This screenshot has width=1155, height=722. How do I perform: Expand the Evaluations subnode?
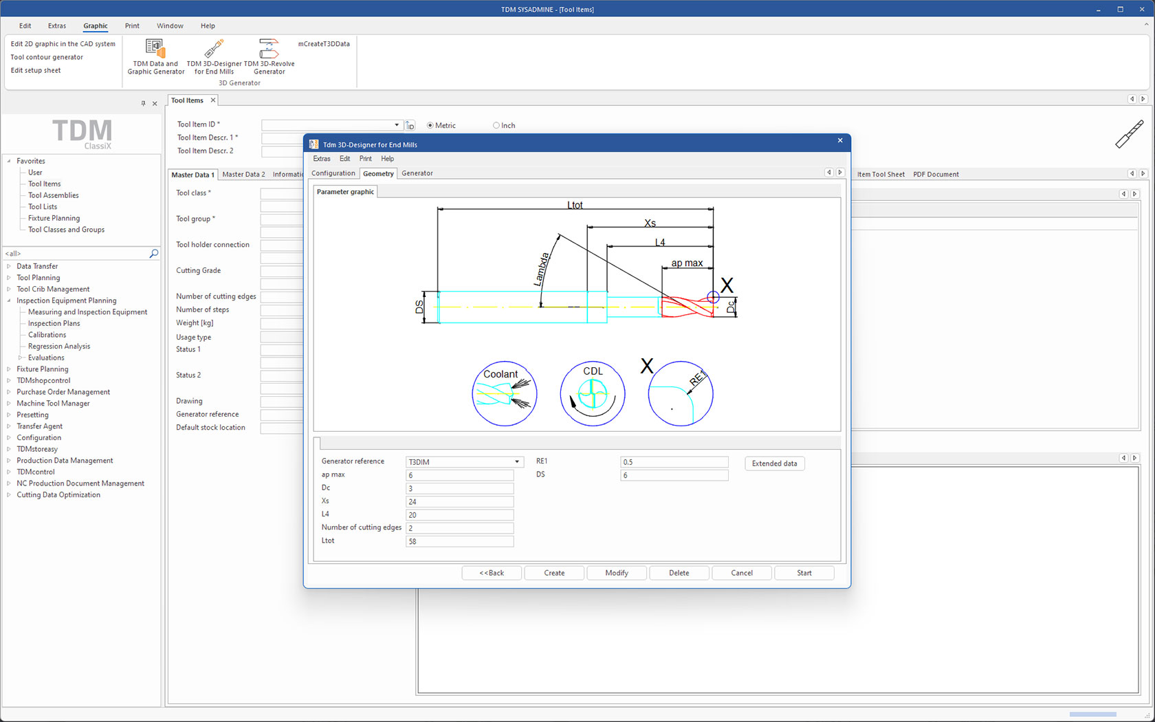pos(21,358)
